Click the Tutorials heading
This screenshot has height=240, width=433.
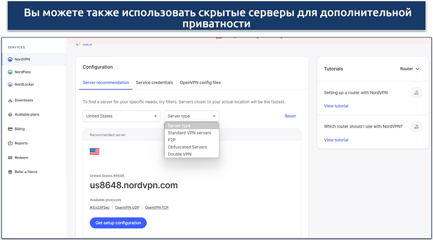[x=333, y=69]
